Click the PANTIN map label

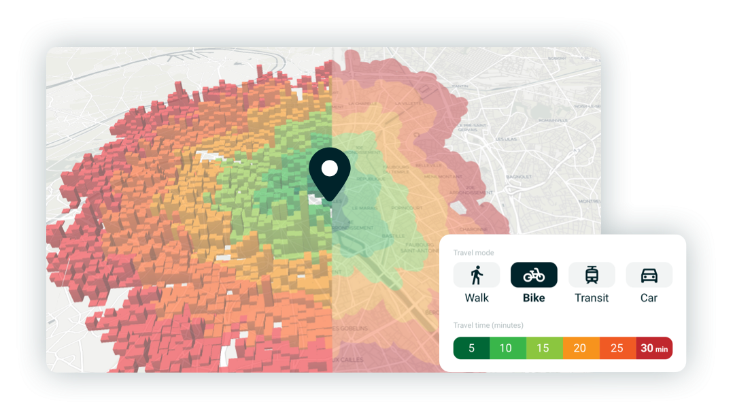point(460,86)
